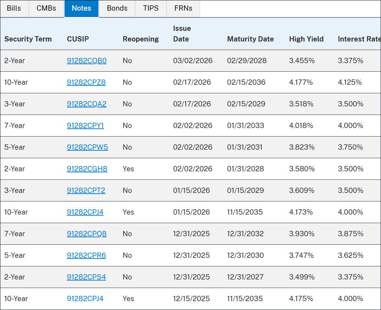Open 5-Year note link 91282CPW5

tap(87, 147)
